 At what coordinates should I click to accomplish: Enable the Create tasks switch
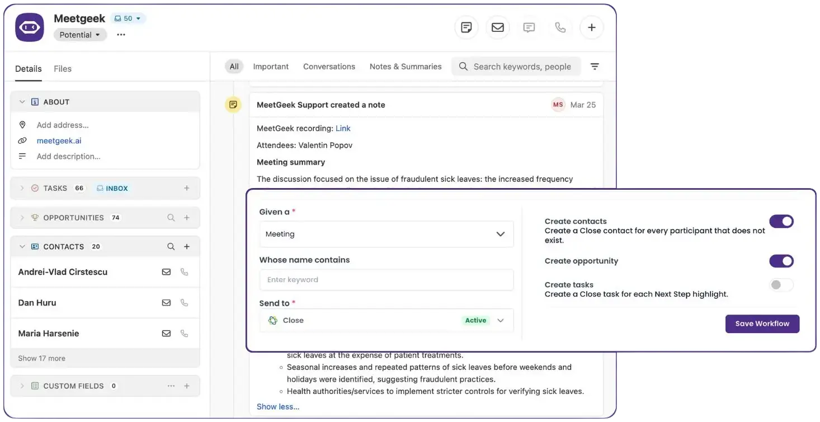[781, 285]
